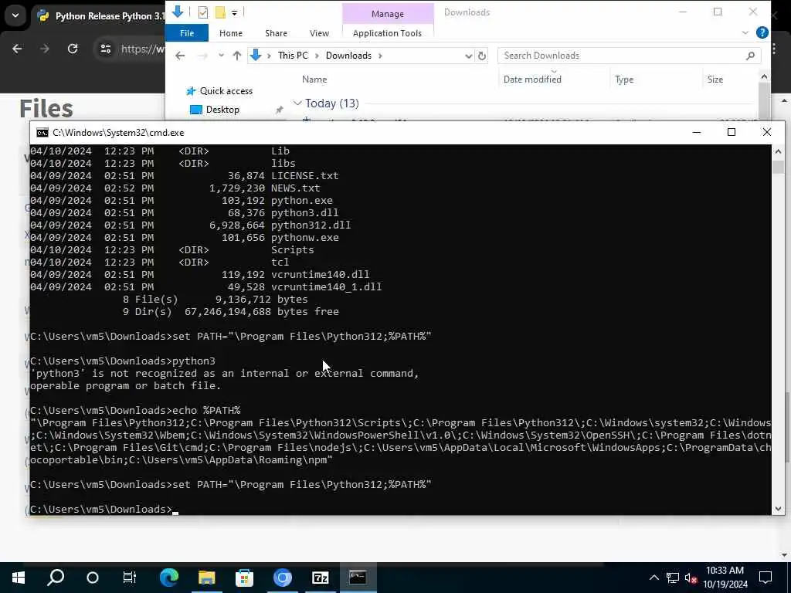
Task: Go up one folder level
Action: click(236, 56)
